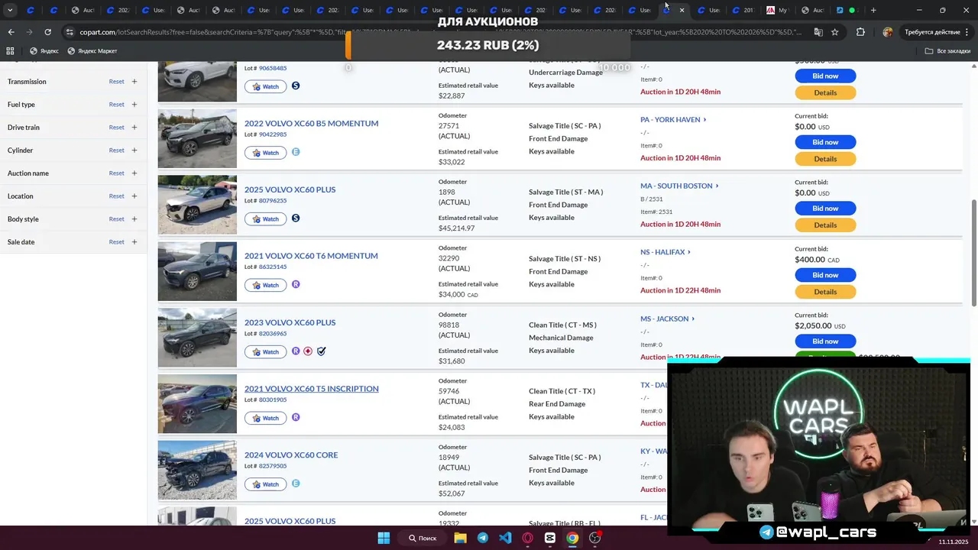The width and height of the screenshot is (978, 550).
Task: Click the red circular icon on 2023 XC60 Plus row
Action: click(x=308, y=351)
